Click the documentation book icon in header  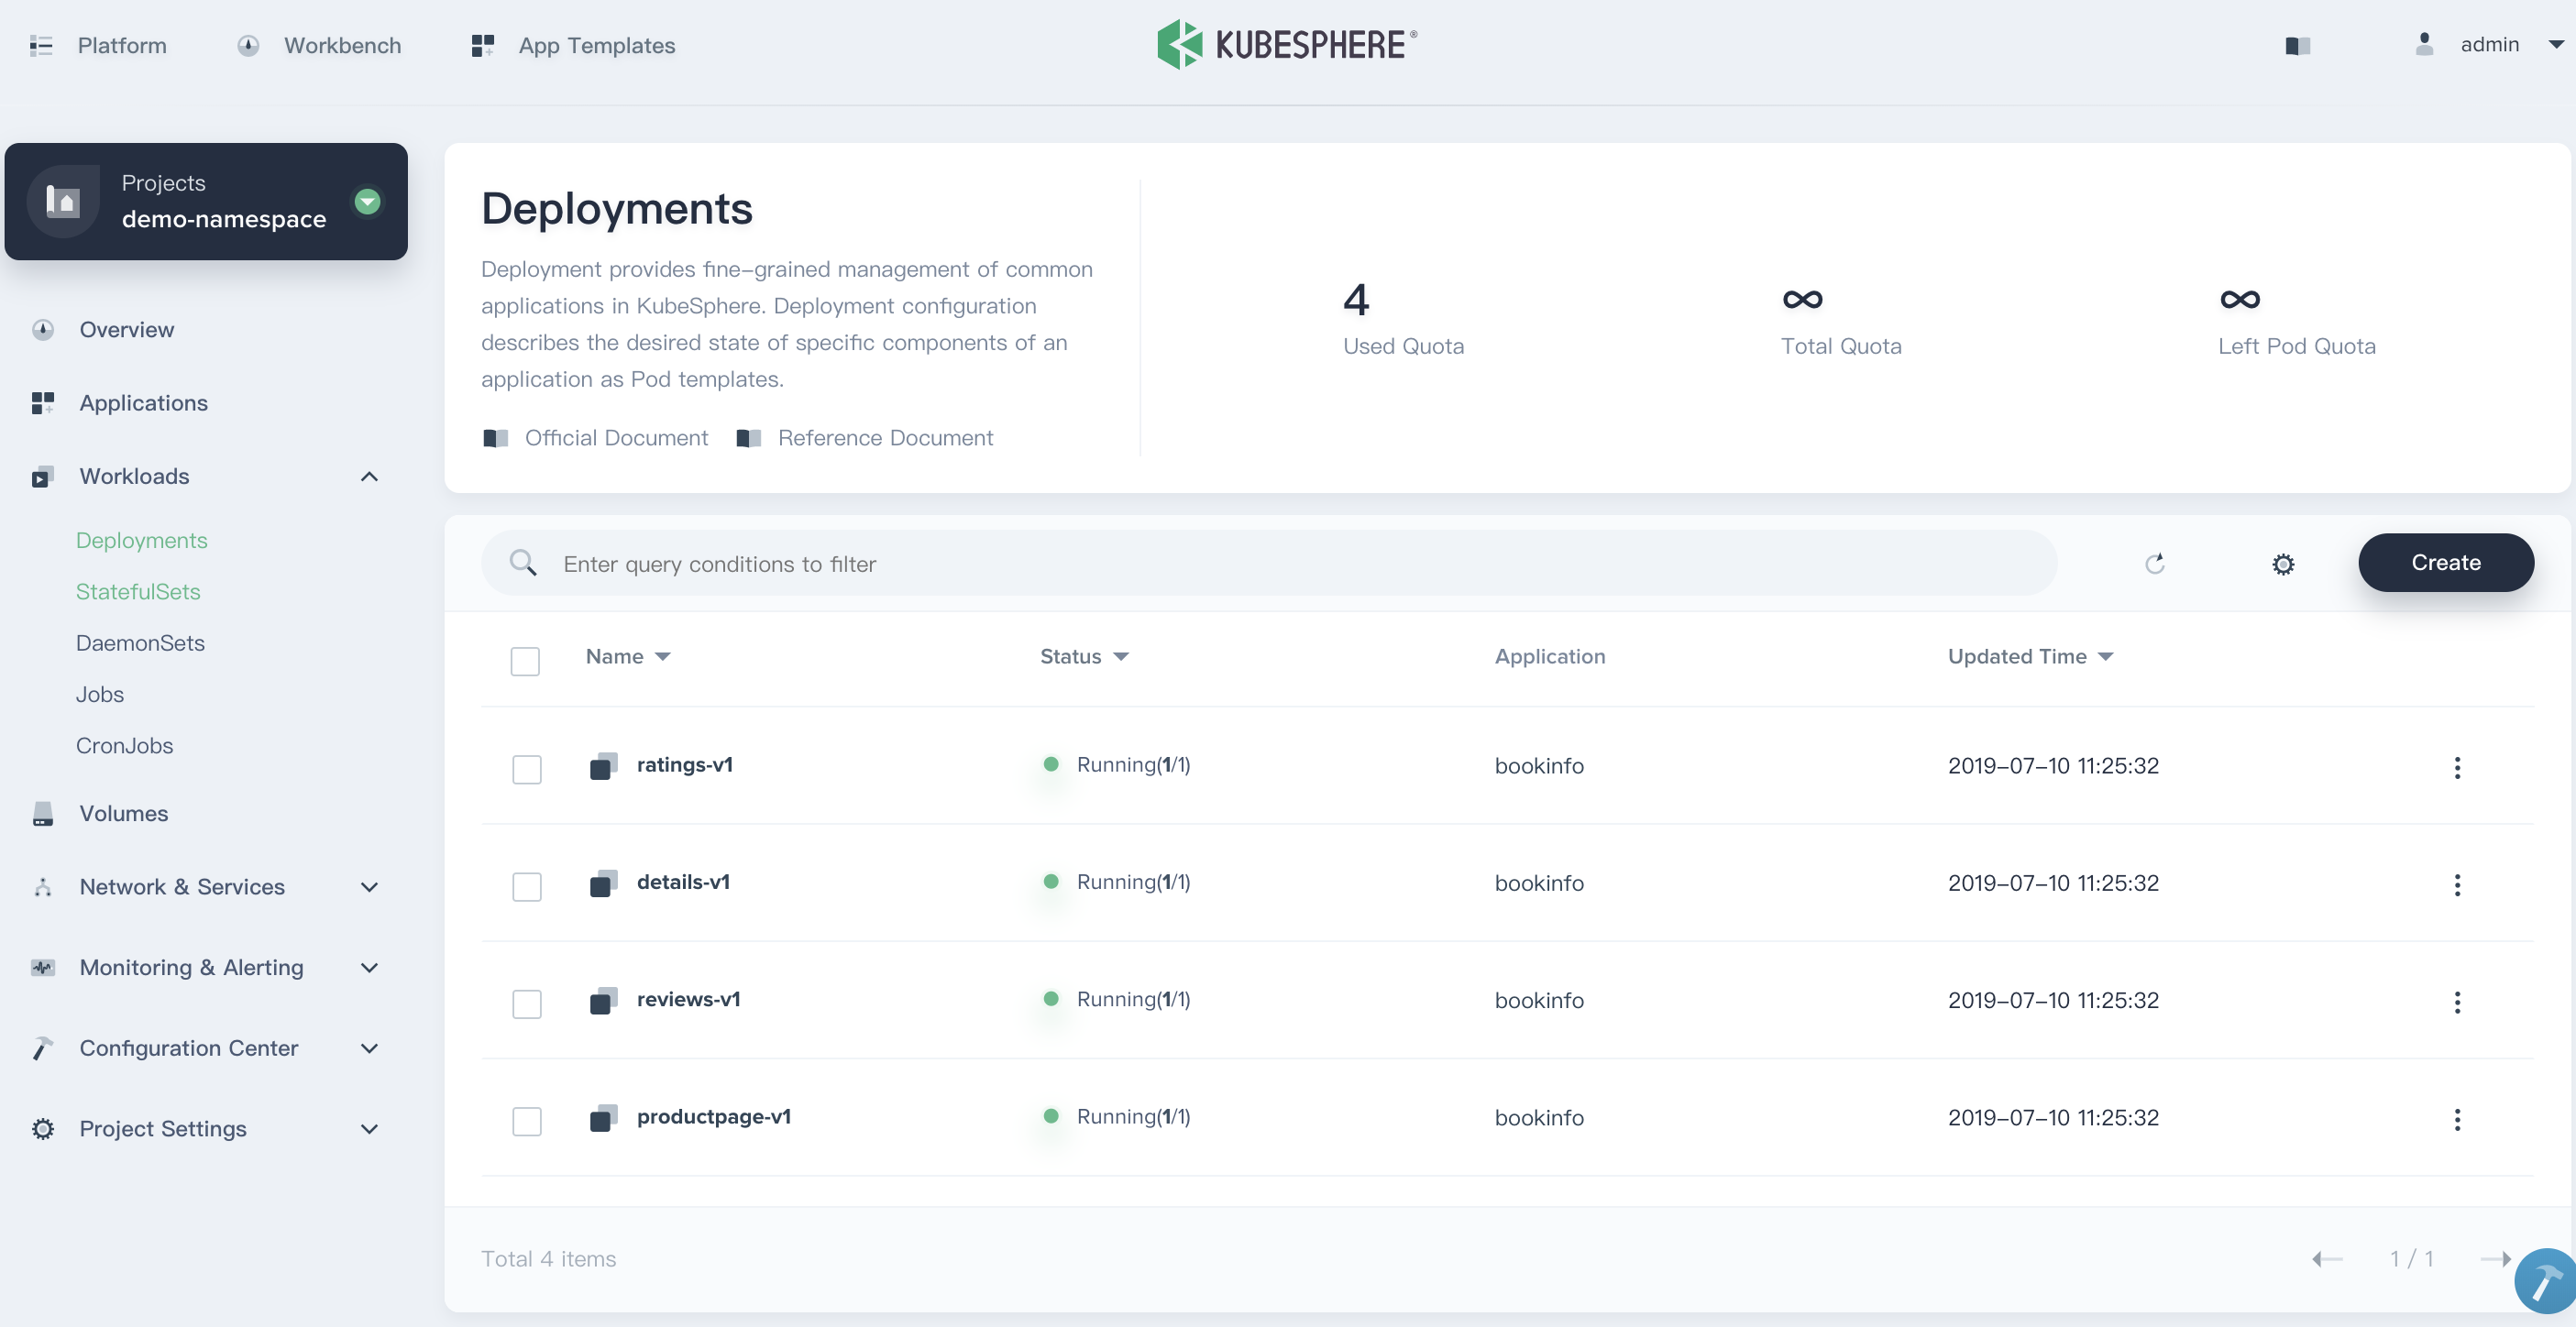2297,45
